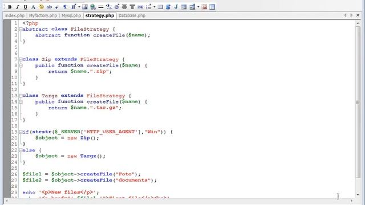Click the font A icon in toolbar
This screenshot has width=365, height=205.
coord(33,7)
